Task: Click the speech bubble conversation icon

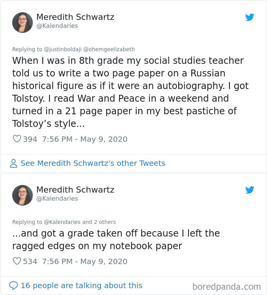Action: [x=14, y=285]
